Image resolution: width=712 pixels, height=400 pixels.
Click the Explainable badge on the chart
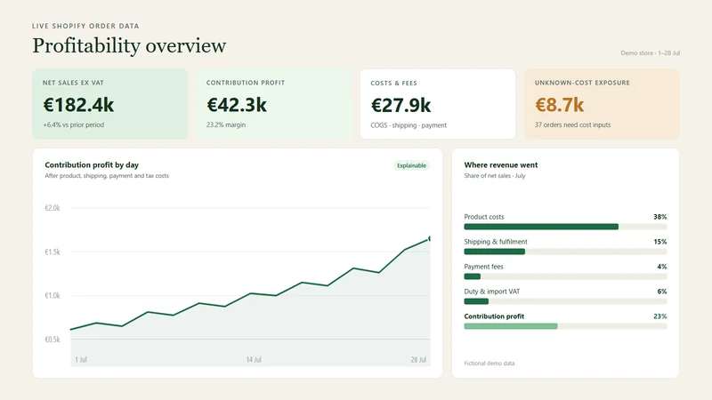(411, 165)
